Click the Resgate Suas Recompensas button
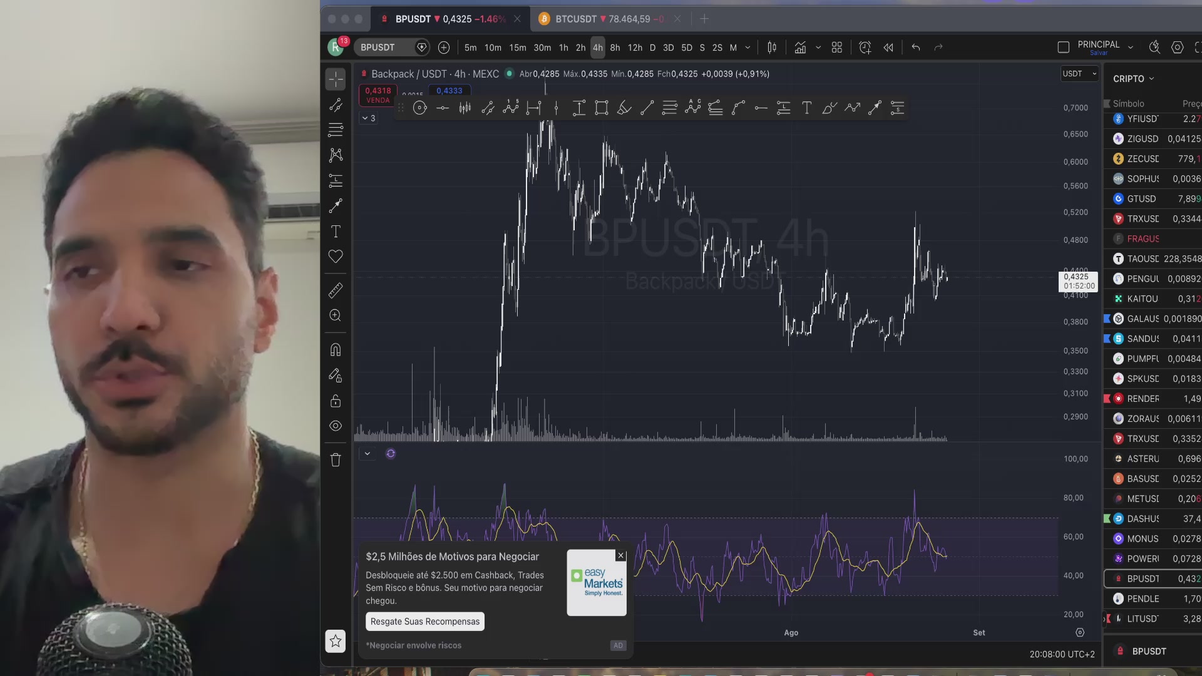 425,622
